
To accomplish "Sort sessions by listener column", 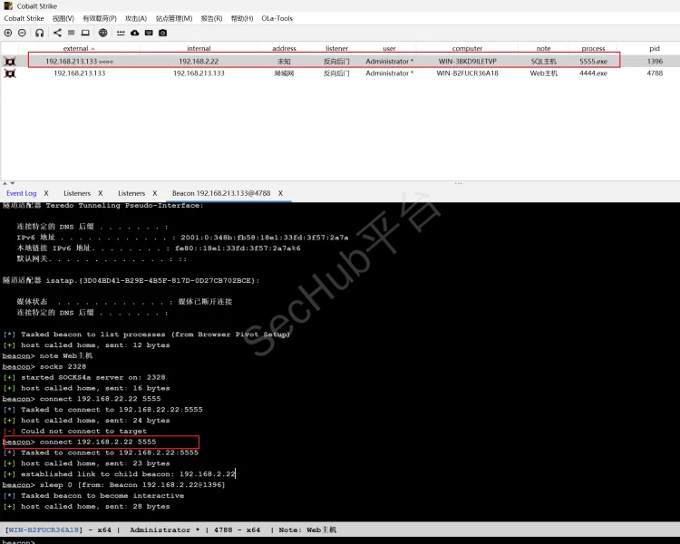I will 336,48.
